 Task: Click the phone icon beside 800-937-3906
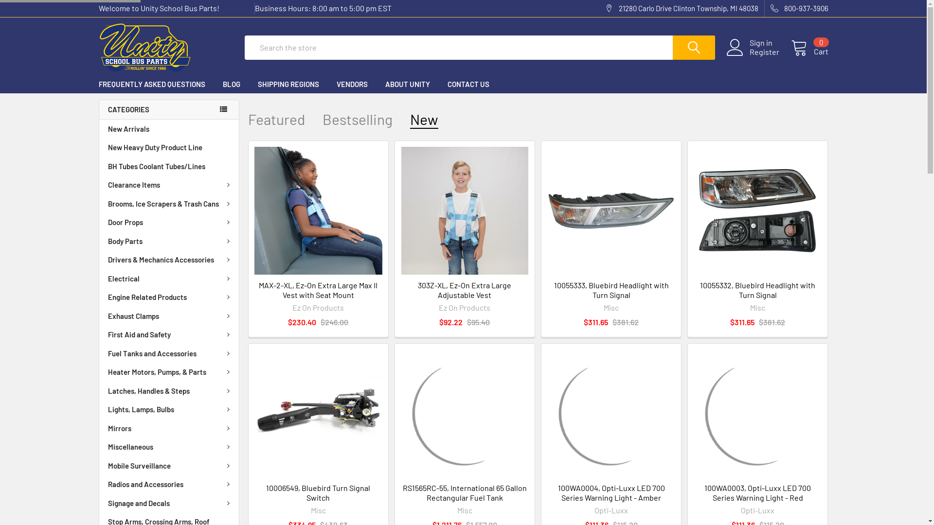(x=774, y=8)
